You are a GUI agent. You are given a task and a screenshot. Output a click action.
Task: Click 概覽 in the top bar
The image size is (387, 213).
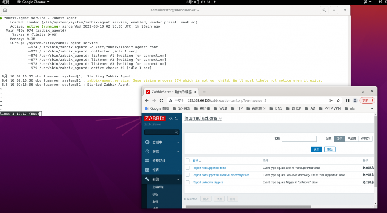[6, 2]
